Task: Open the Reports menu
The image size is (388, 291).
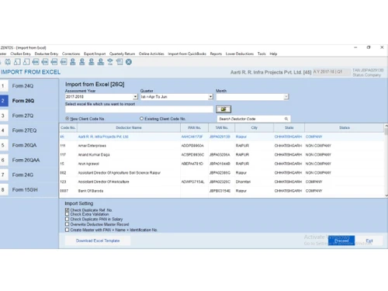Action: pyautogui.click(x=216, y=54)
